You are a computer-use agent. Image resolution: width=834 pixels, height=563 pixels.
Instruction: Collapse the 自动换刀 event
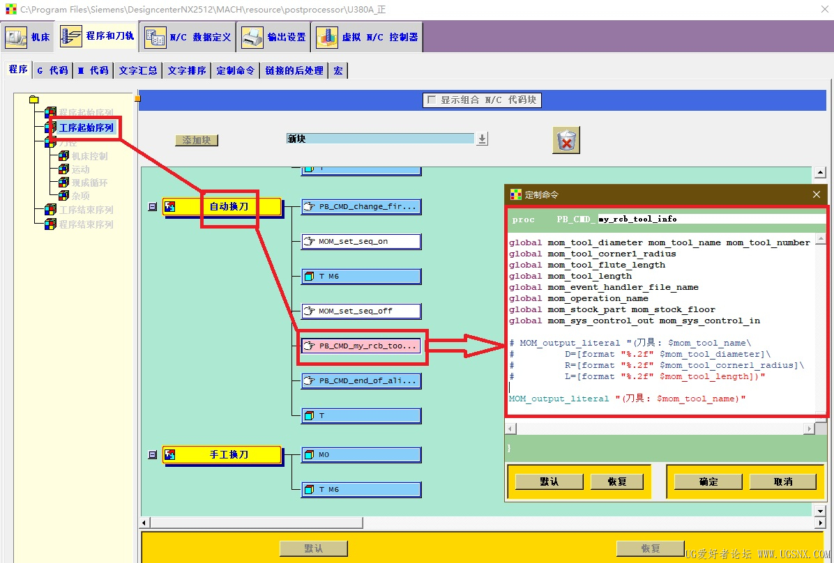click(x=153, y=207)
